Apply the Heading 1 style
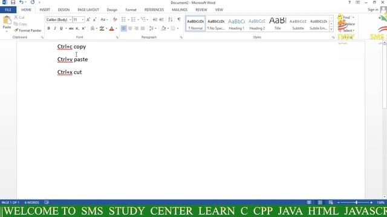The width and height of the screenshot is (387, 217). [x=236, y=24]
